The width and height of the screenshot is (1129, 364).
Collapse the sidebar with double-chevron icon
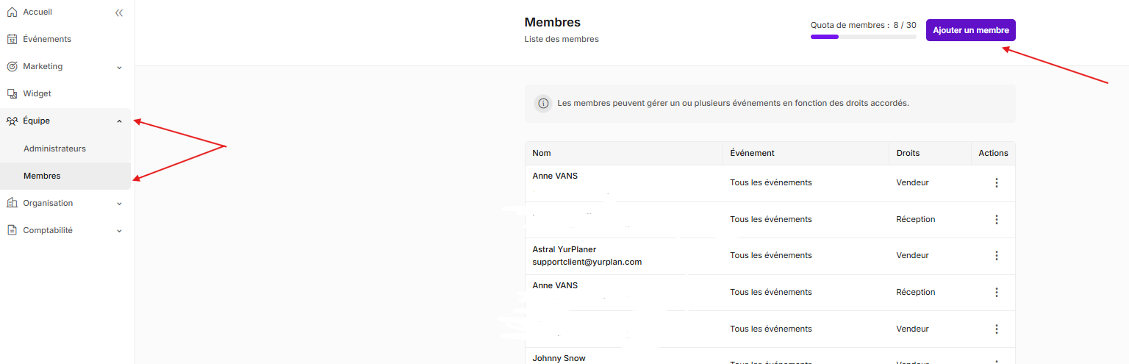point(119,13)
